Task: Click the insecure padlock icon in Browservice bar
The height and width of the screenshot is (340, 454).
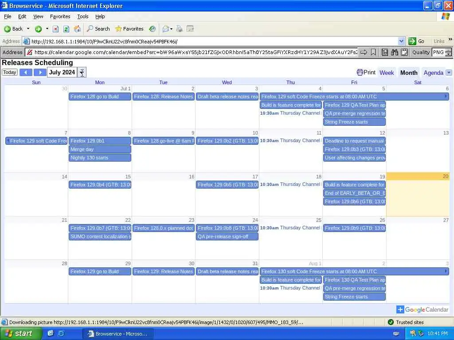Action: pos(29,52)
